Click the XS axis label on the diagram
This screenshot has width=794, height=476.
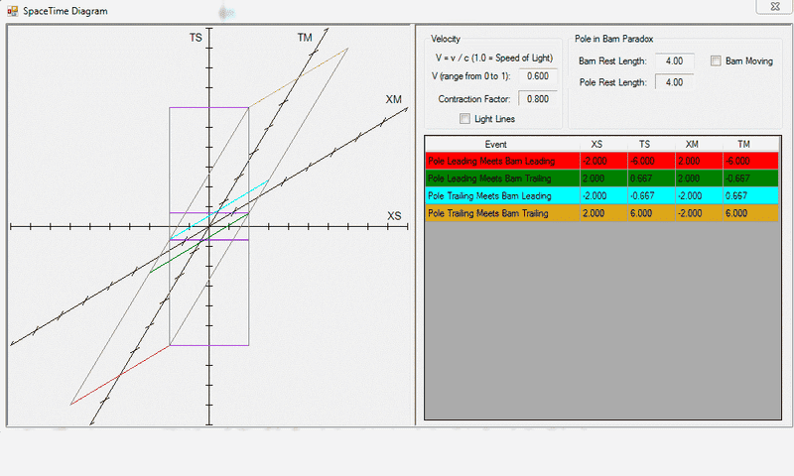[x=394, y=216]
